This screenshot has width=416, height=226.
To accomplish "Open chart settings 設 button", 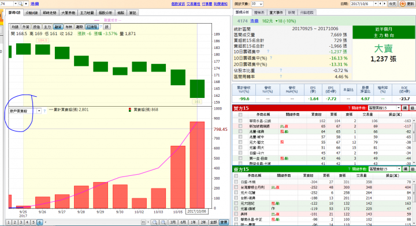I will 107,27.
